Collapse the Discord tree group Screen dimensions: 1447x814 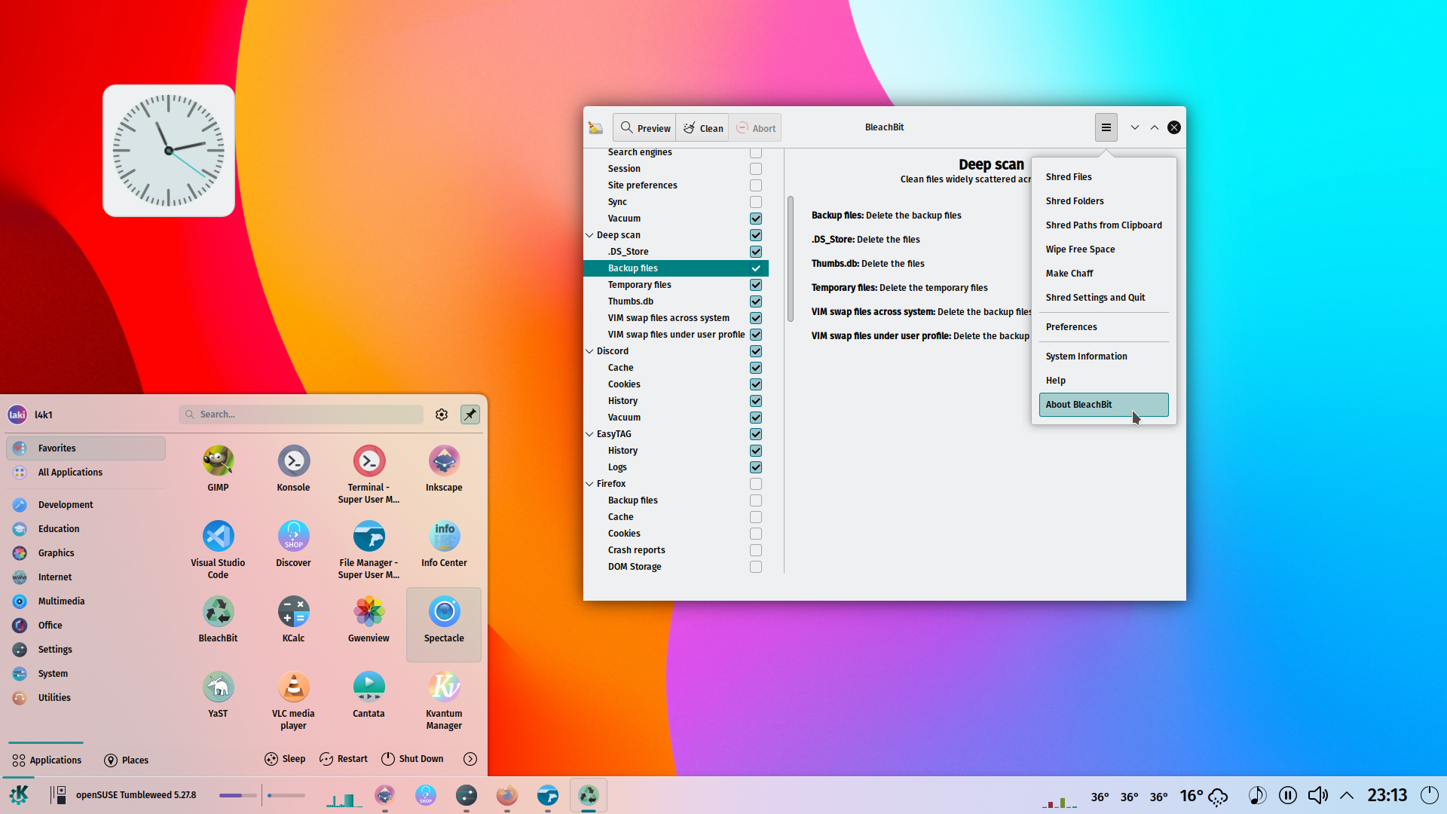[589, 351]
